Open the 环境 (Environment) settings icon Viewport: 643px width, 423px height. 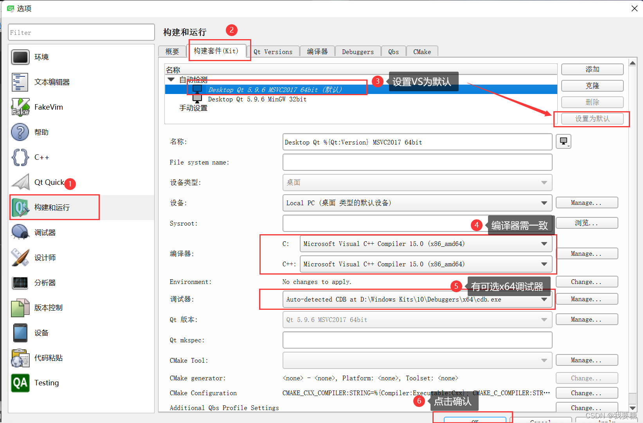click(20, 57)
